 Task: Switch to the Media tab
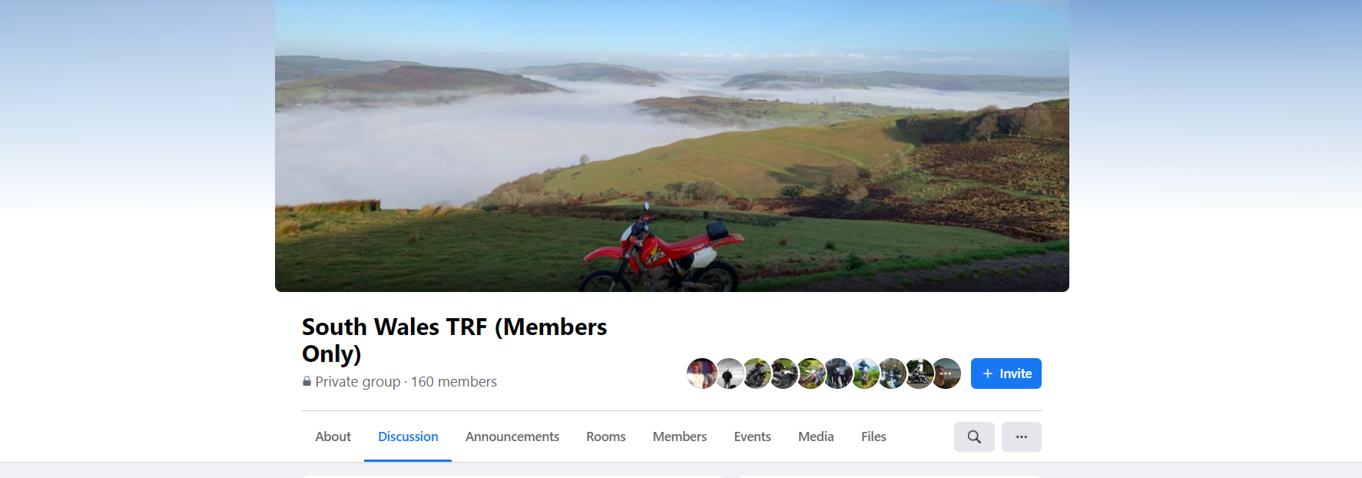pyautogui.click(x=816, y=437)
